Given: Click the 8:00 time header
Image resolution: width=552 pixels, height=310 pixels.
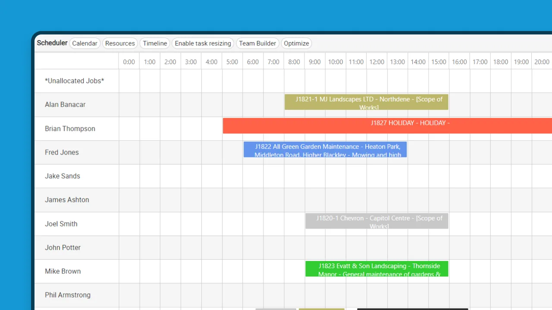Looking at the screenshot, I should 294,62.
